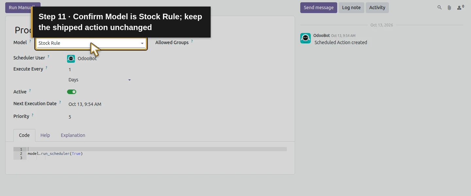This screenshot has width=471, height=196.
Task: Toggle the Active switch off
Action: (72, 92)
